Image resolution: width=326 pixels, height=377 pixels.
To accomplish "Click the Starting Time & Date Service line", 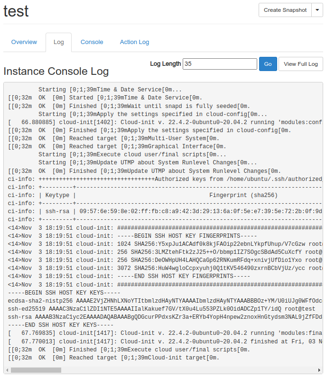I will tap(110, 90).
